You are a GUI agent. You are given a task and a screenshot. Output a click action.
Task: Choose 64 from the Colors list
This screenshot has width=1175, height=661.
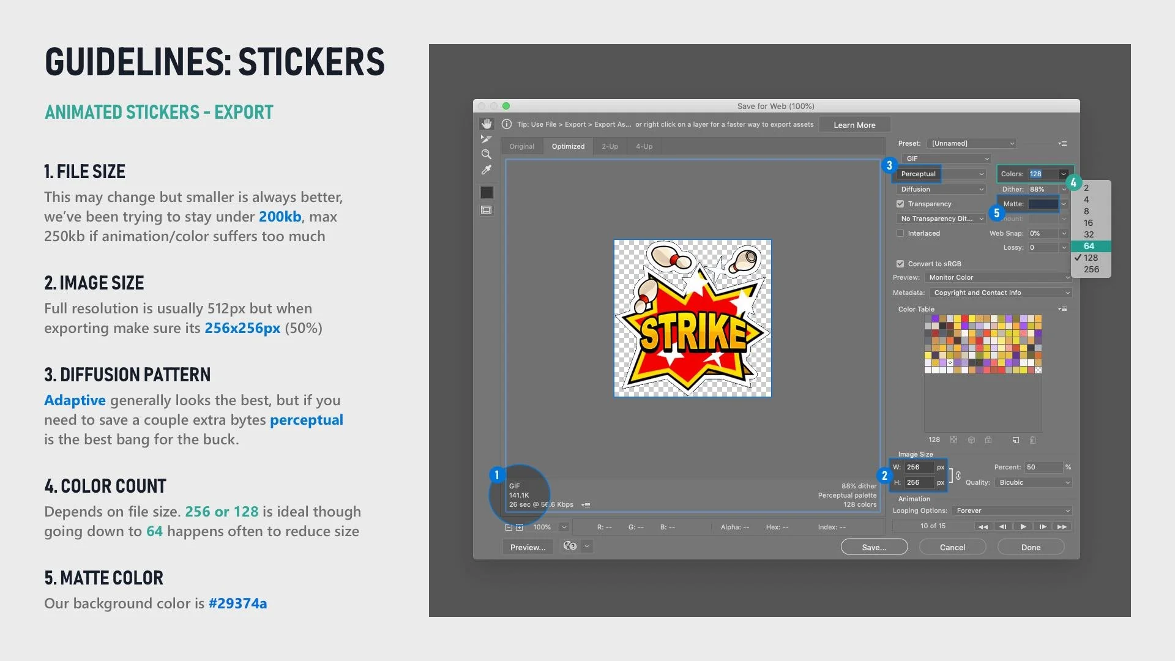1089,246
